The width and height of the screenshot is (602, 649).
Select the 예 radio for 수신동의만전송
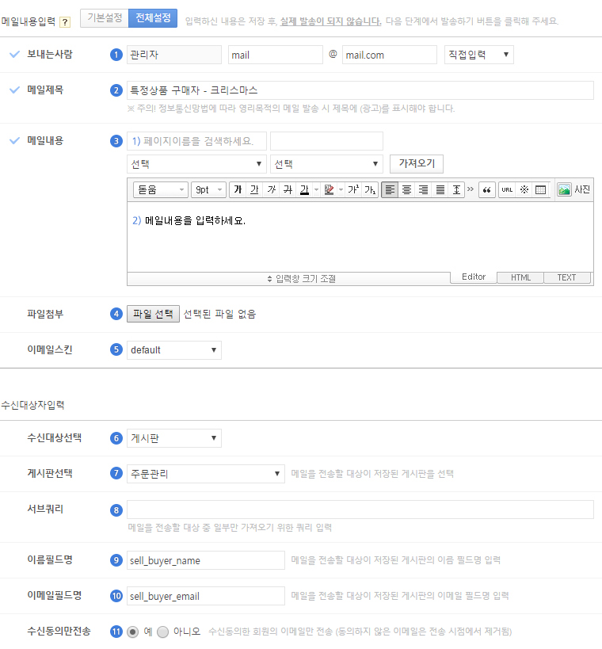pos(132,632)
